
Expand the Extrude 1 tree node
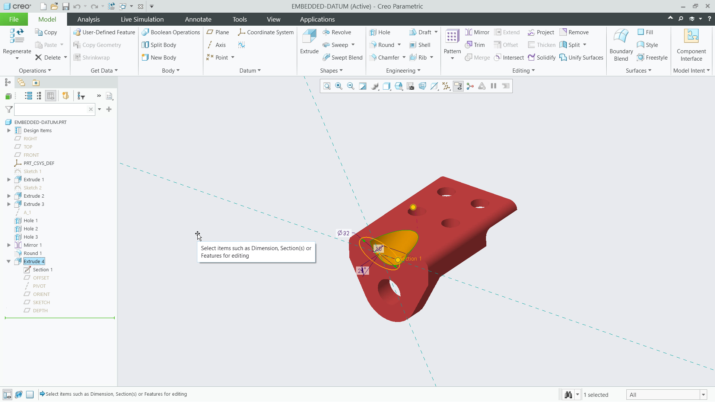[x=9, y=180]
